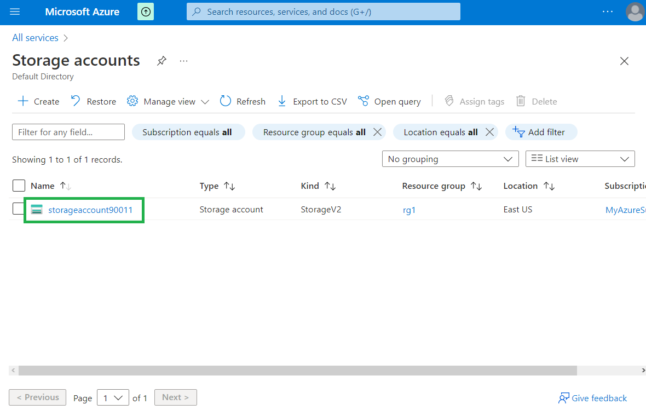Viewport: 646px width, 416px height.
Task: Click Add filter button
Action: 541,132
